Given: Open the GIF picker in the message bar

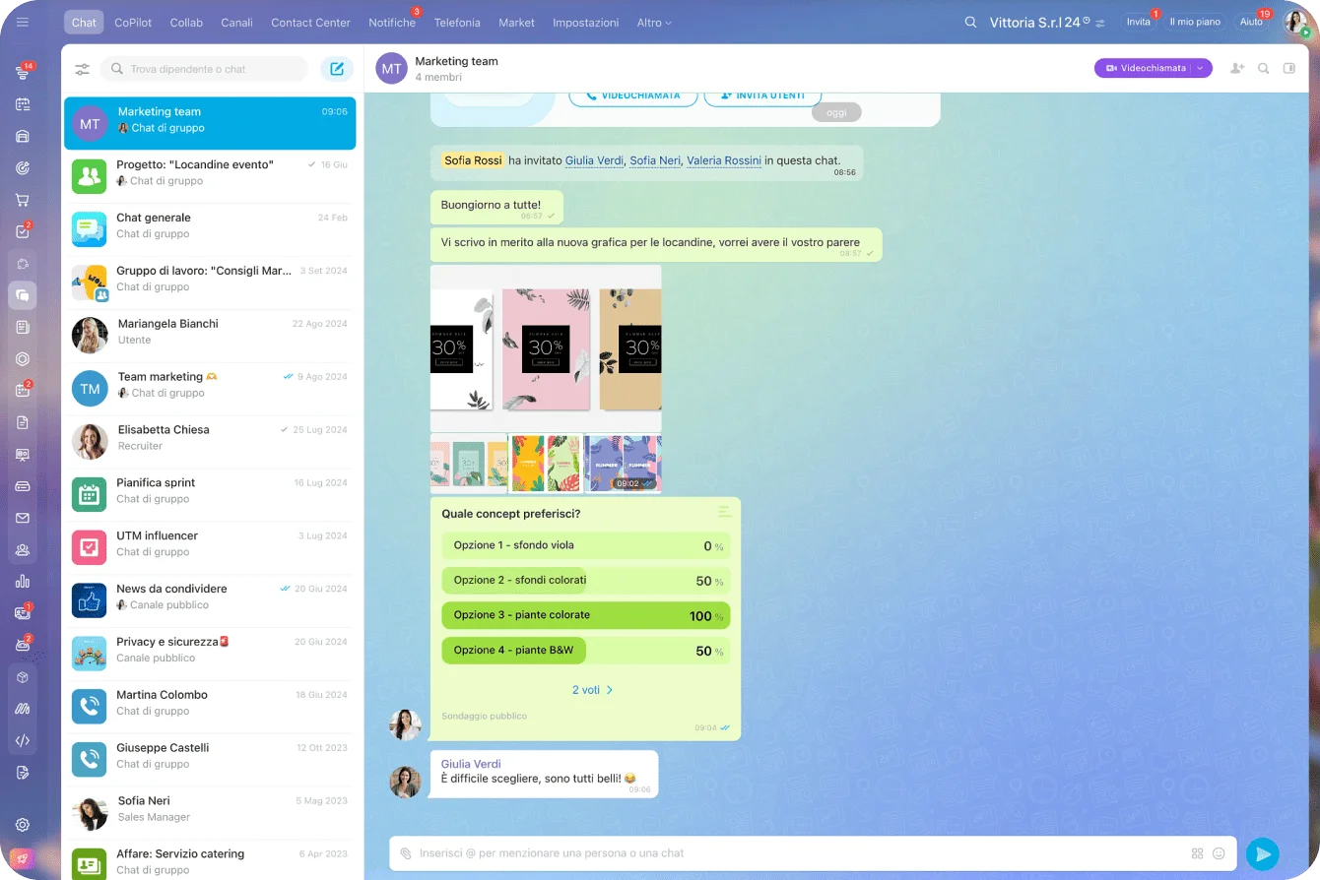Looking at the screenshot, I should (x=1198, y=853).
